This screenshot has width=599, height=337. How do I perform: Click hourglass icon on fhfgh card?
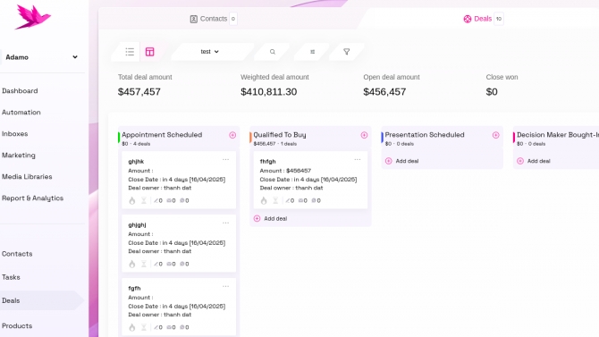pyautogui.click(x=275, y=200)
